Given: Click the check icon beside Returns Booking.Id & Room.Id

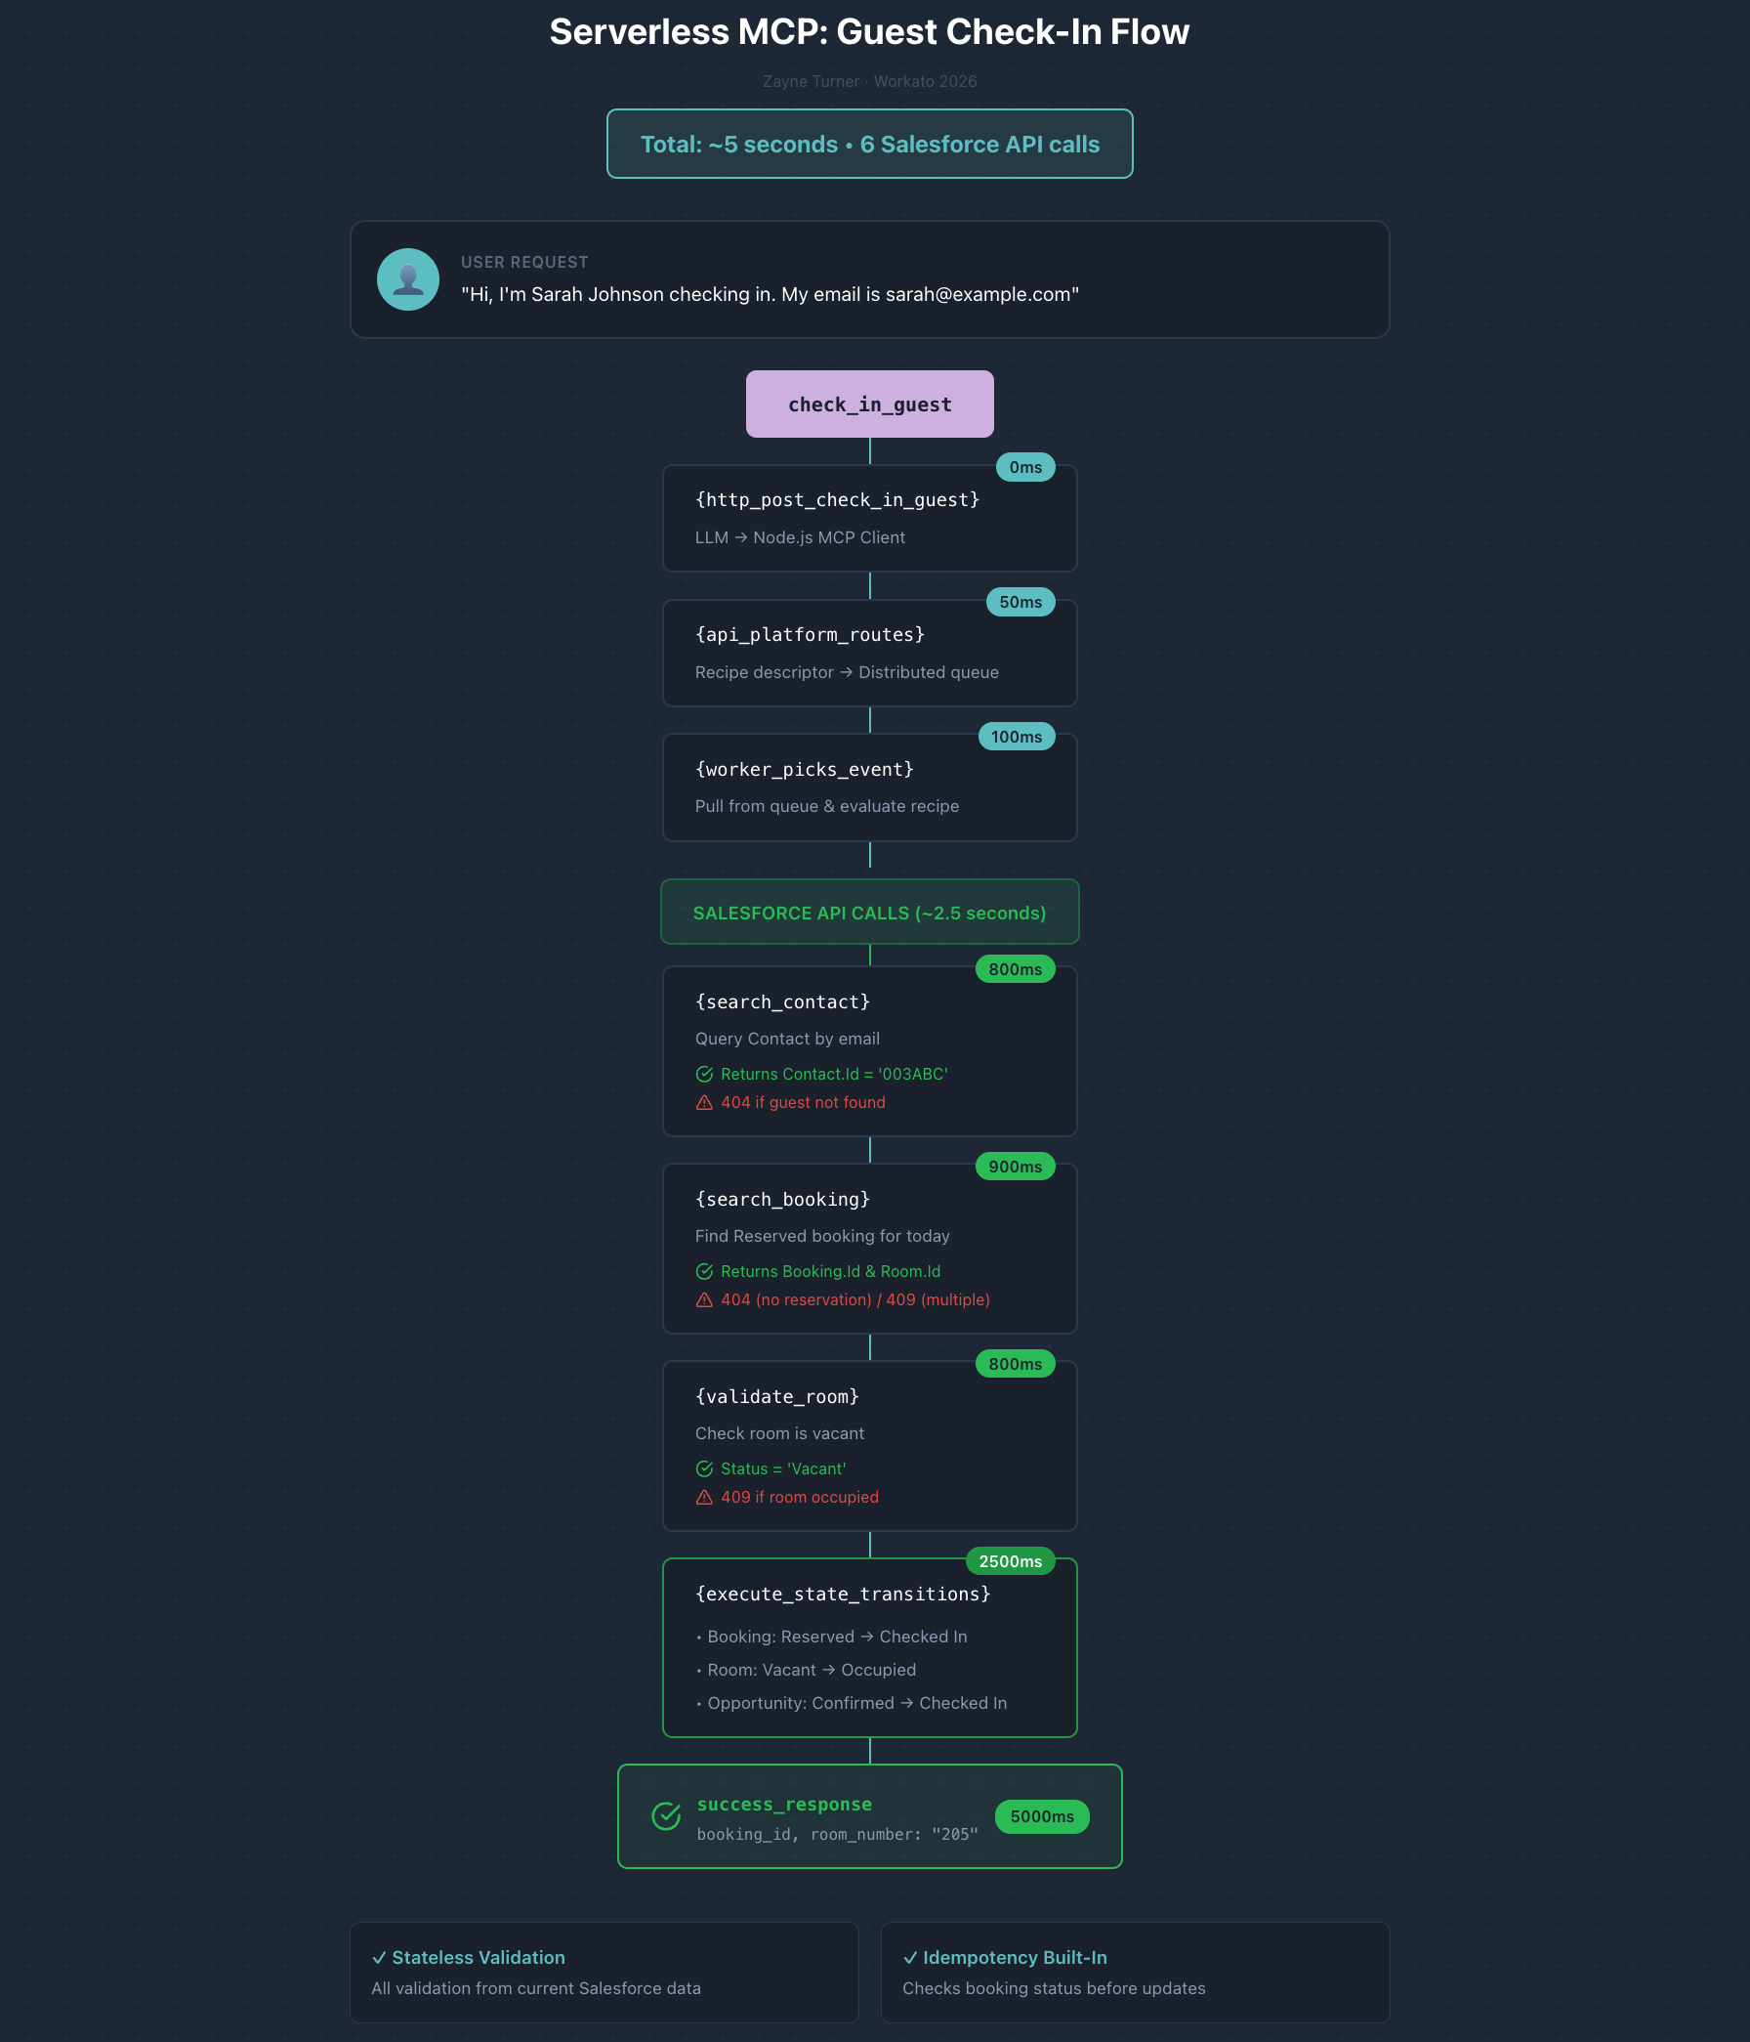Looking at the screenshot, I should 704,1271.
